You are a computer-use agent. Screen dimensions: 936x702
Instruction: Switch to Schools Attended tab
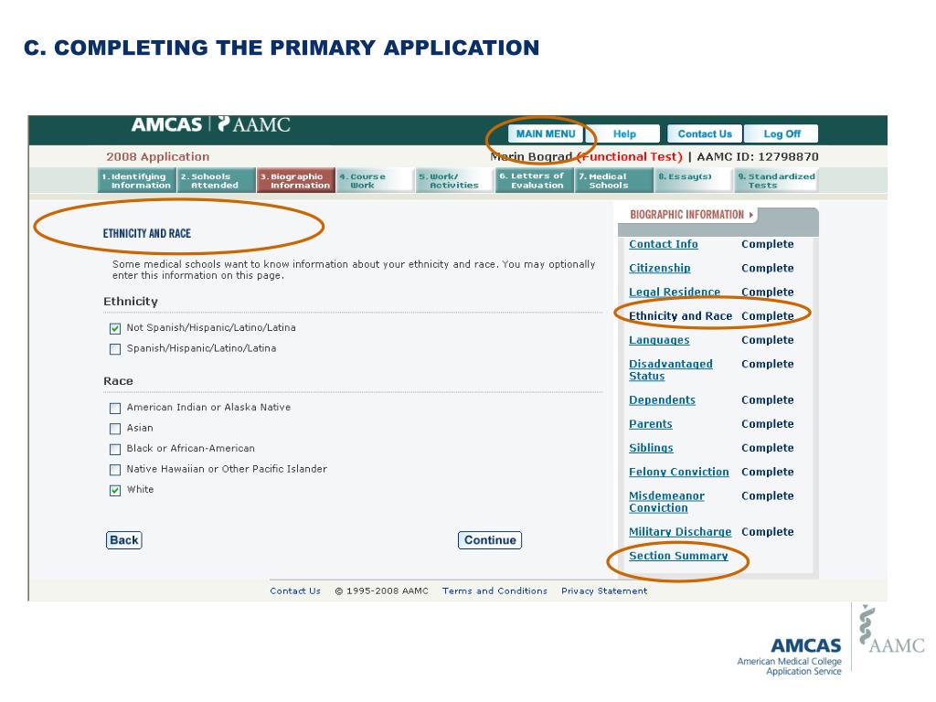[216, 180]
